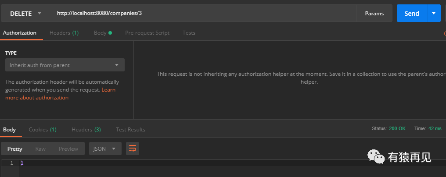Expand the Send button arrow options

(x=434, y=13)
